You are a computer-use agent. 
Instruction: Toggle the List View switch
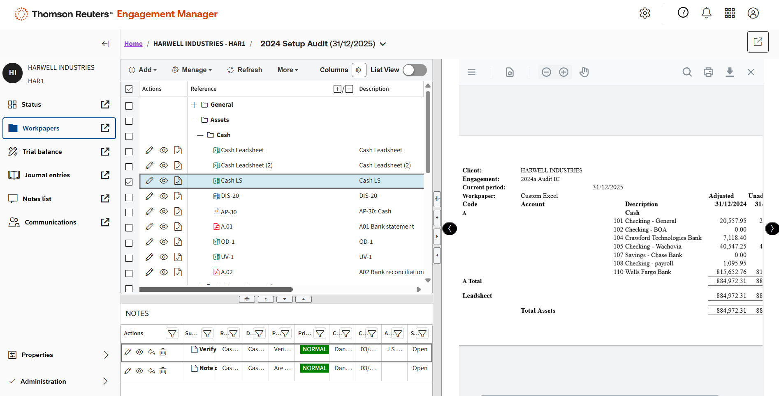tap(415, 70)
